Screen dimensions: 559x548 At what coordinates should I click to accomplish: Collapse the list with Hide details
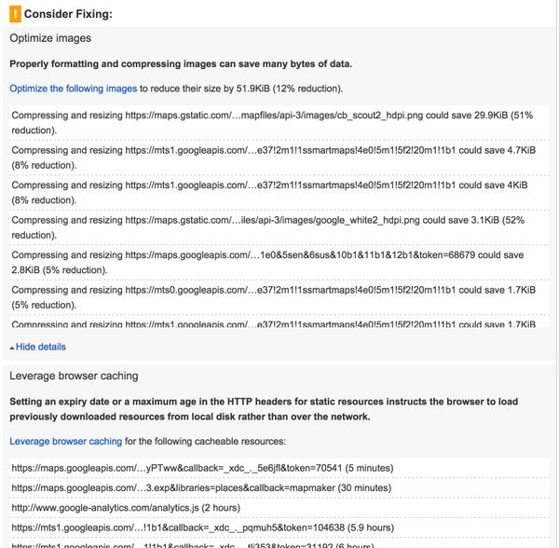(40, 347)
